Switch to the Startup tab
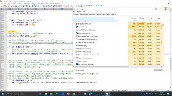Screen dimensions: 172x96 [99, 14]
